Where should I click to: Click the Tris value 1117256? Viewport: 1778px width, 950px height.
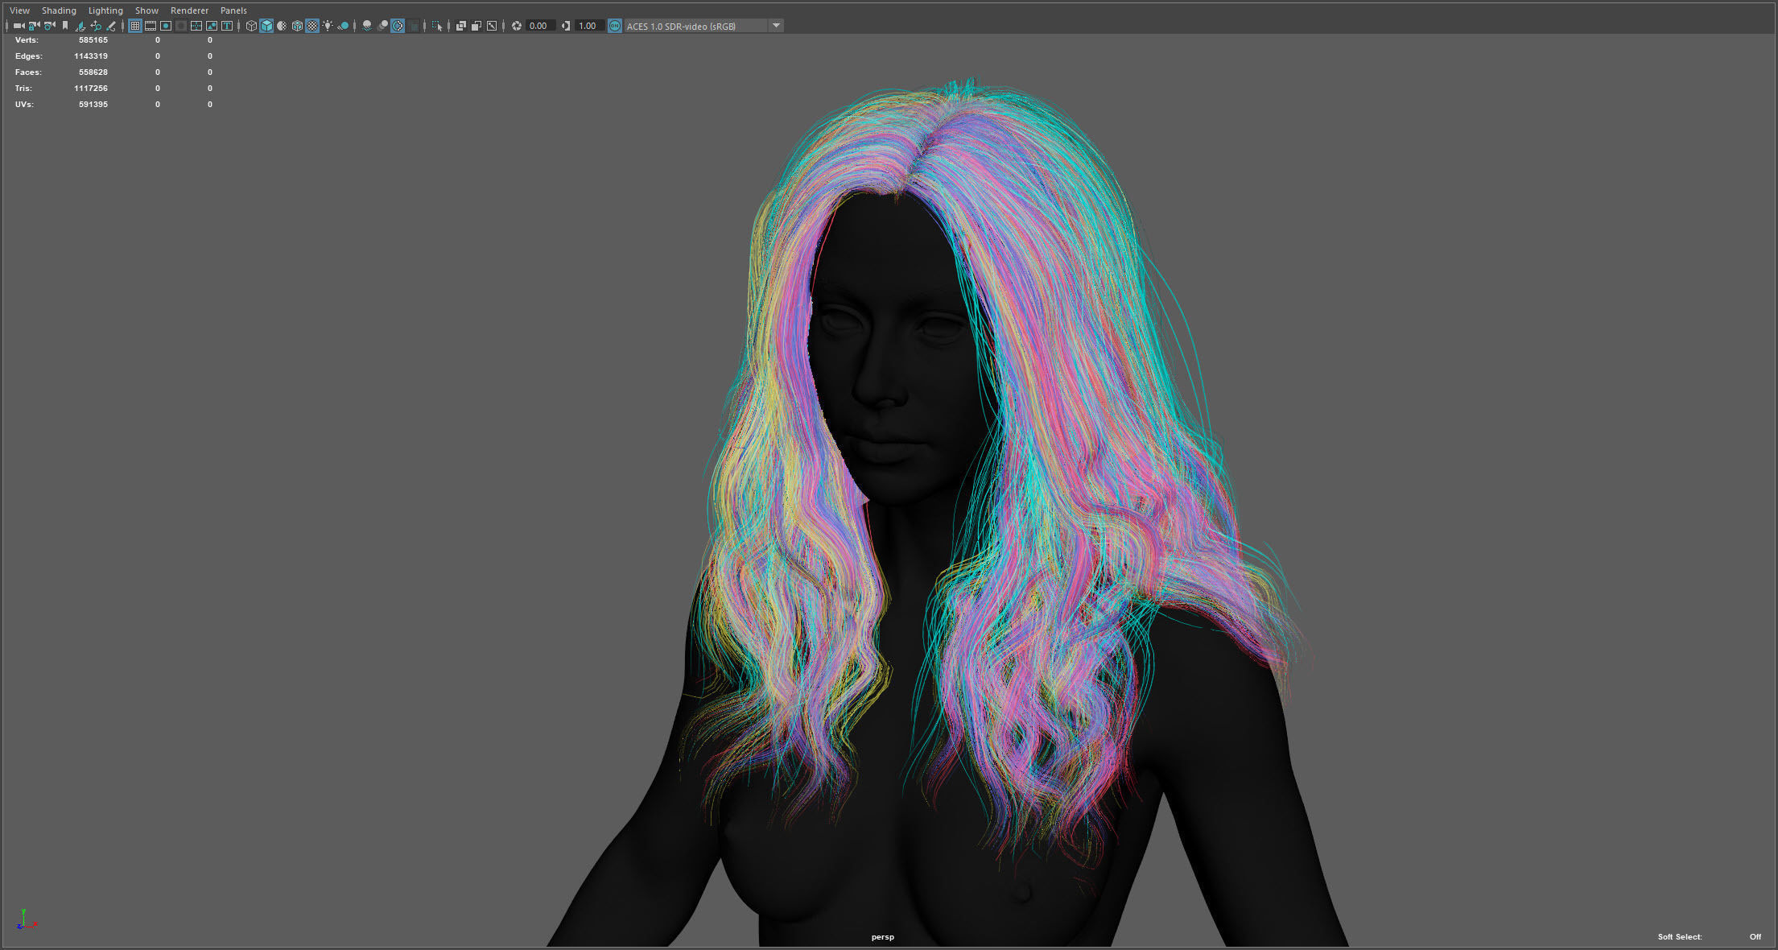(91, 89)
